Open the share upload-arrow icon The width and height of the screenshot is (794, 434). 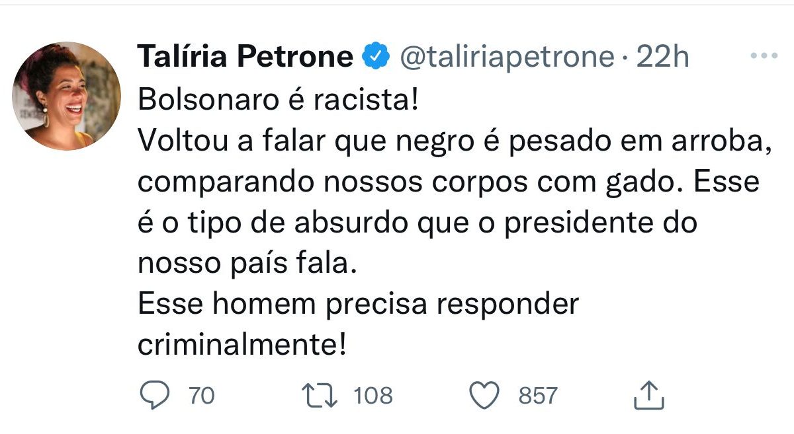coord(648,395)
